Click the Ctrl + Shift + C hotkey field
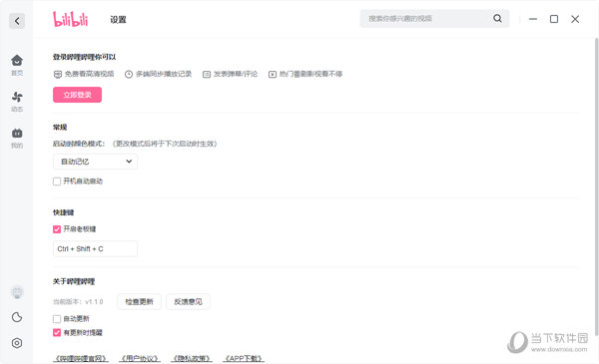Viewport: 599px width, 364px height. coord(95,248)
